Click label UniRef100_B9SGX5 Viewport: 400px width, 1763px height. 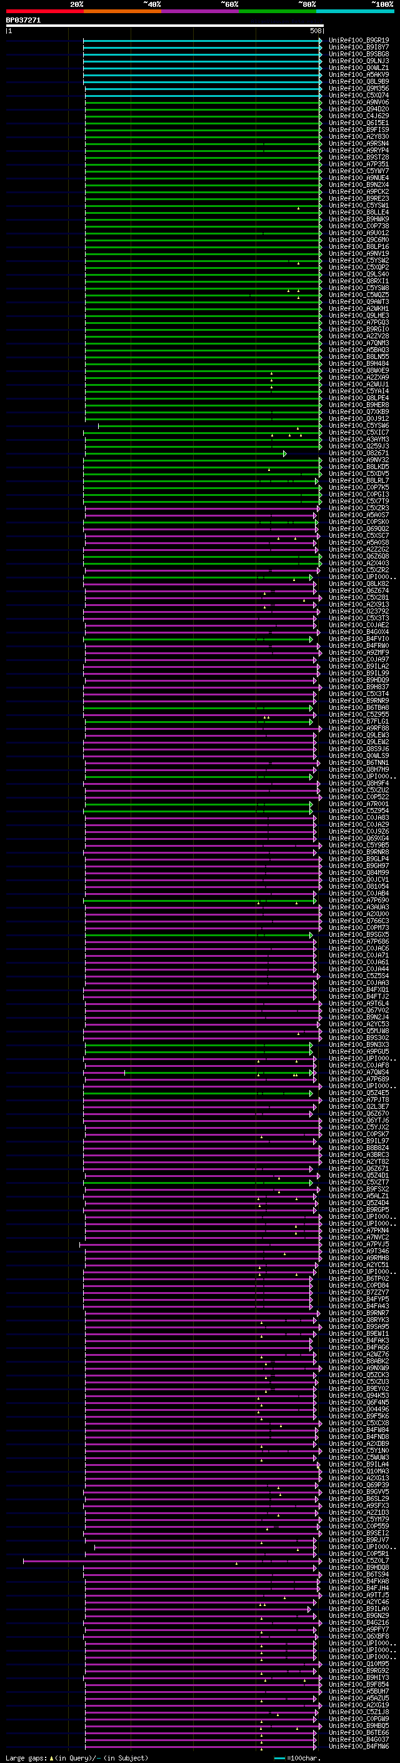(359, 935)
